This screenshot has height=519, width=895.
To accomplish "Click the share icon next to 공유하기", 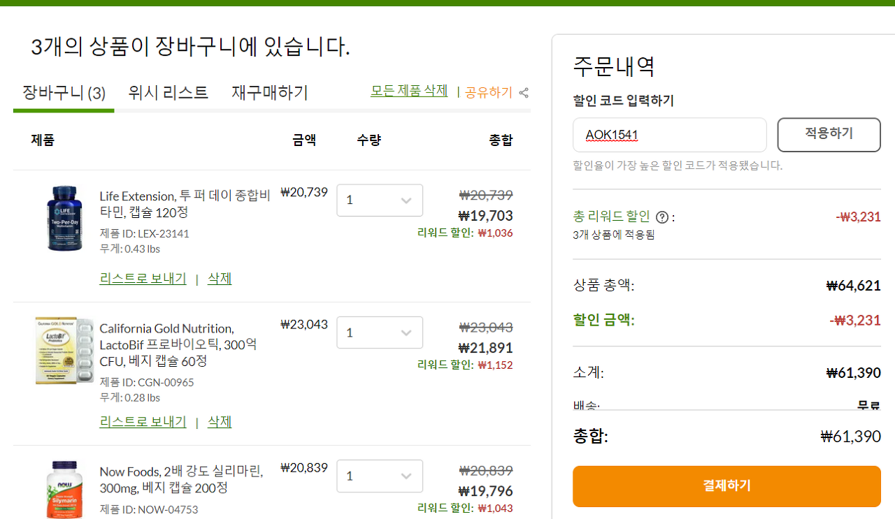I will point(524,92).
